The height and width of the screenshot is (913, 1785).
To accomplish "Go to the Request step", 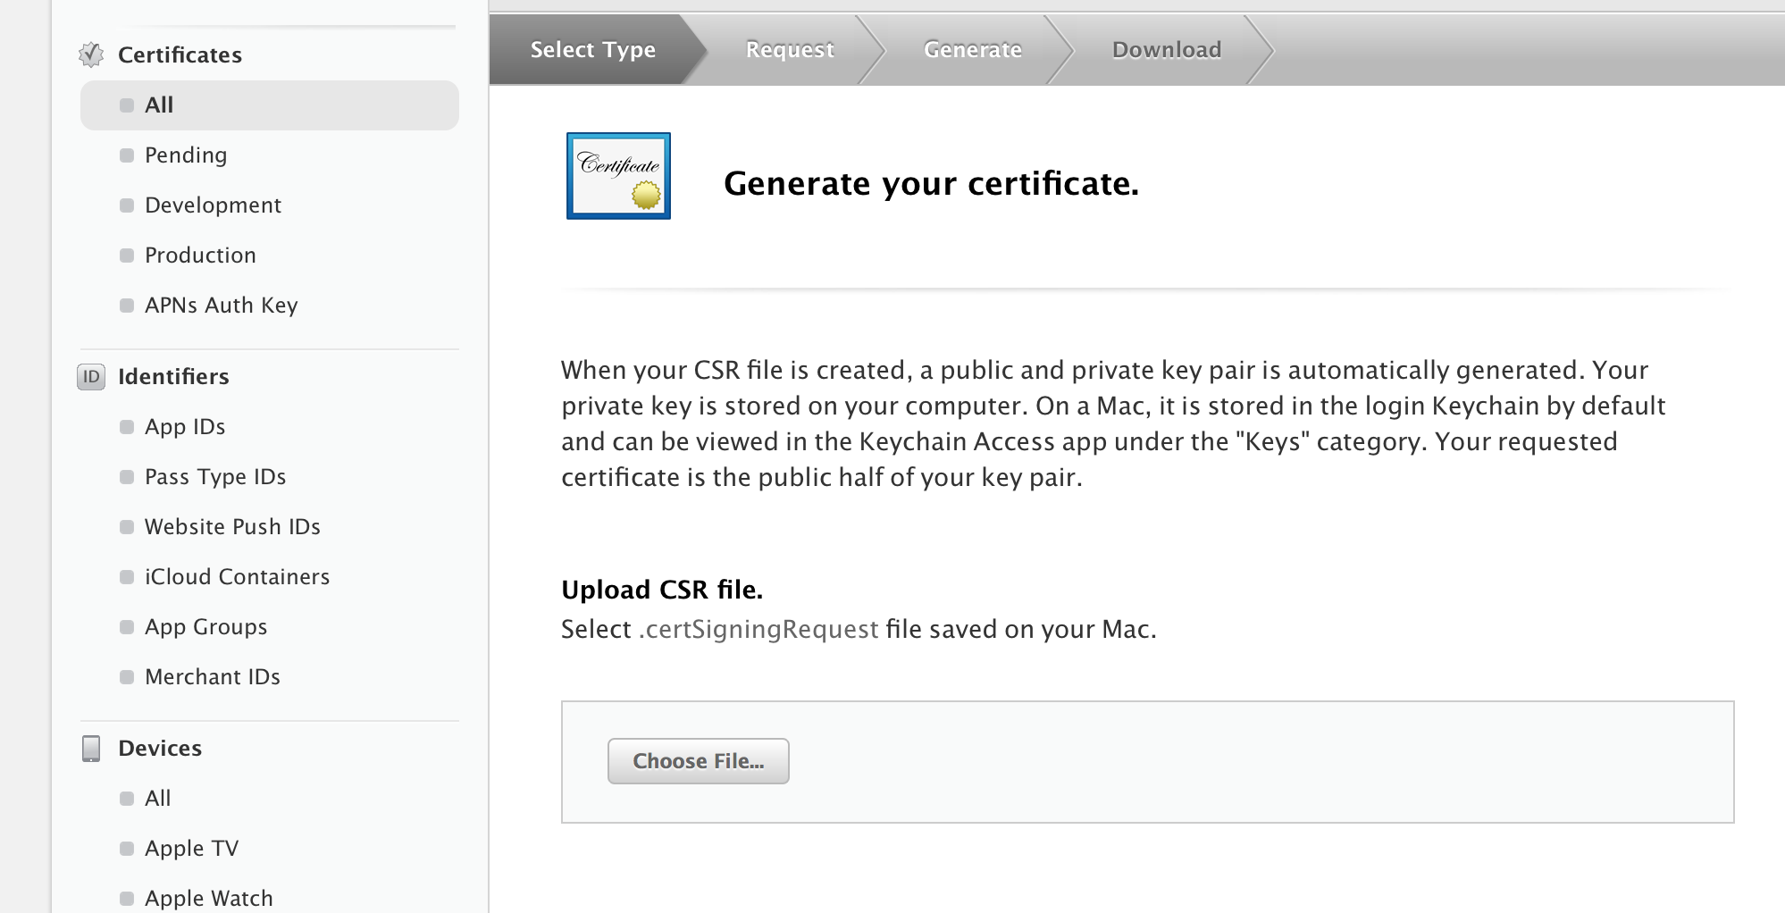I will click(790, 50).
